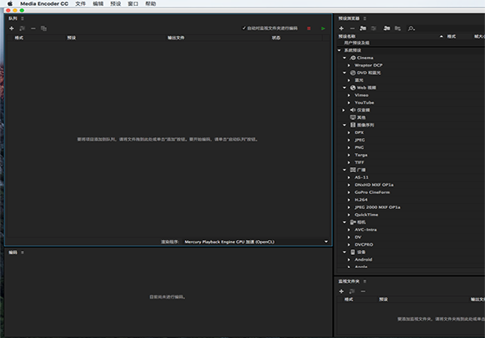Image resolution: width=485 pixels, height=338 pixels.
Task: Click the Web 视频 globe icon
Action: 353,88
